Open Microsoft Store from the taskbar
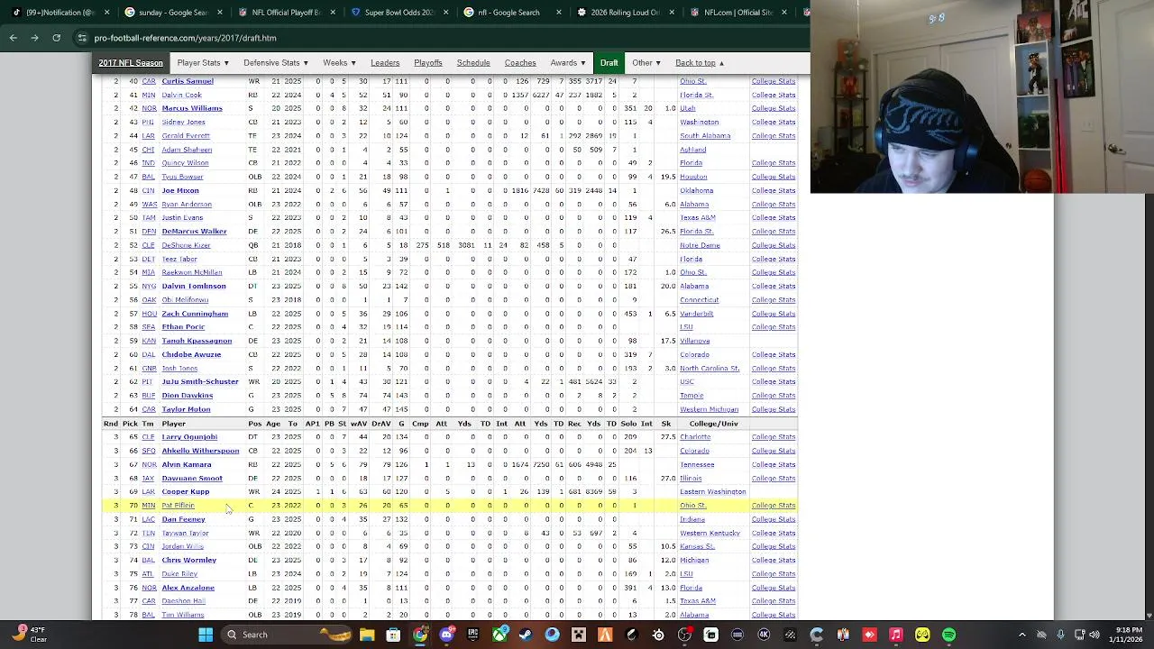 393,635
